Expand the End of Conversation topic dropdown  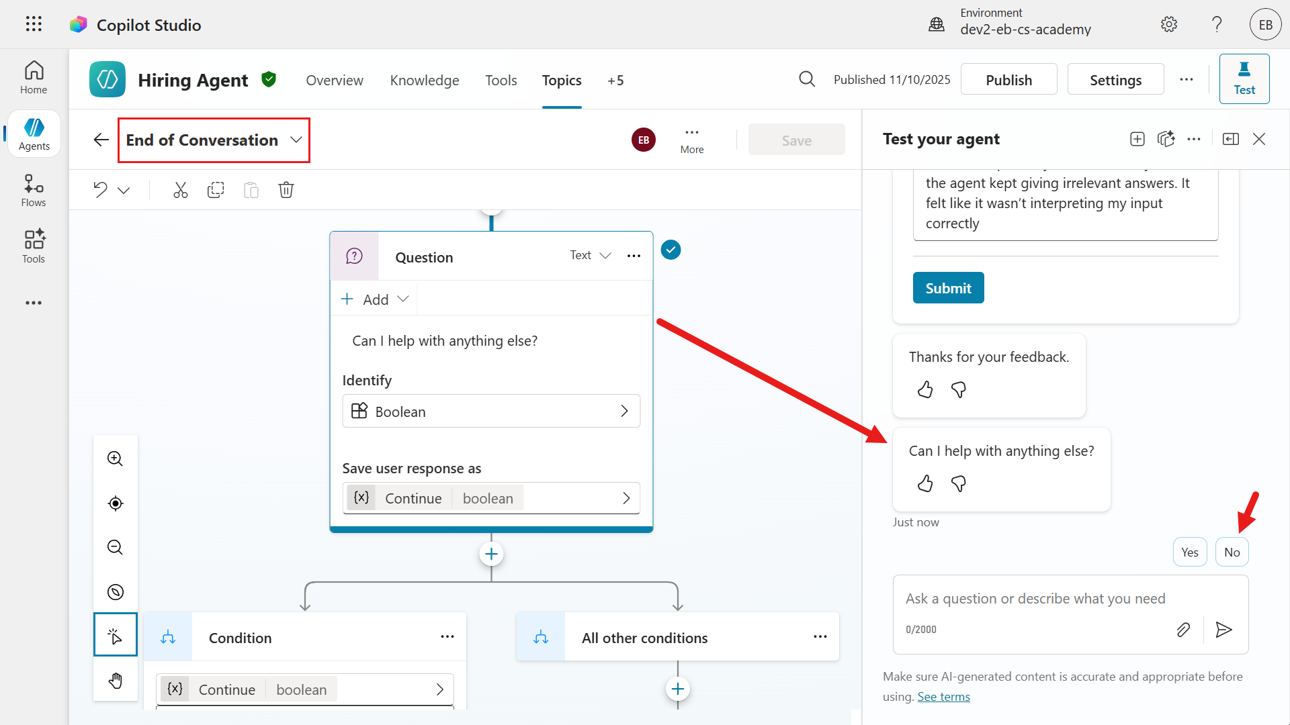296,140
